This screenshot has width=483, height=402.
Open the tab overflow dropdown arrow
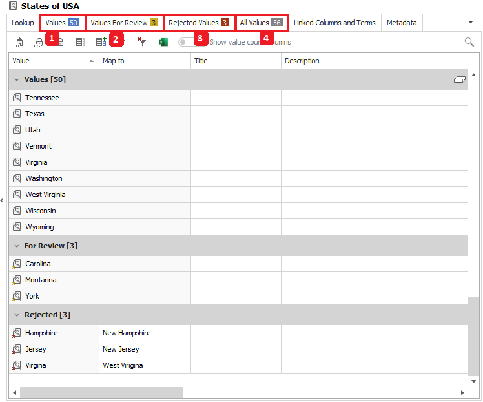point(470,23)
